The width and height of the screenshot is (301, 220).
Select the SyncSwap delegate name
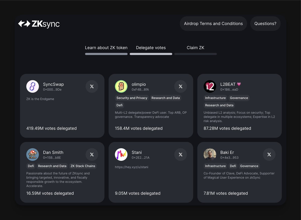point(53,84)
